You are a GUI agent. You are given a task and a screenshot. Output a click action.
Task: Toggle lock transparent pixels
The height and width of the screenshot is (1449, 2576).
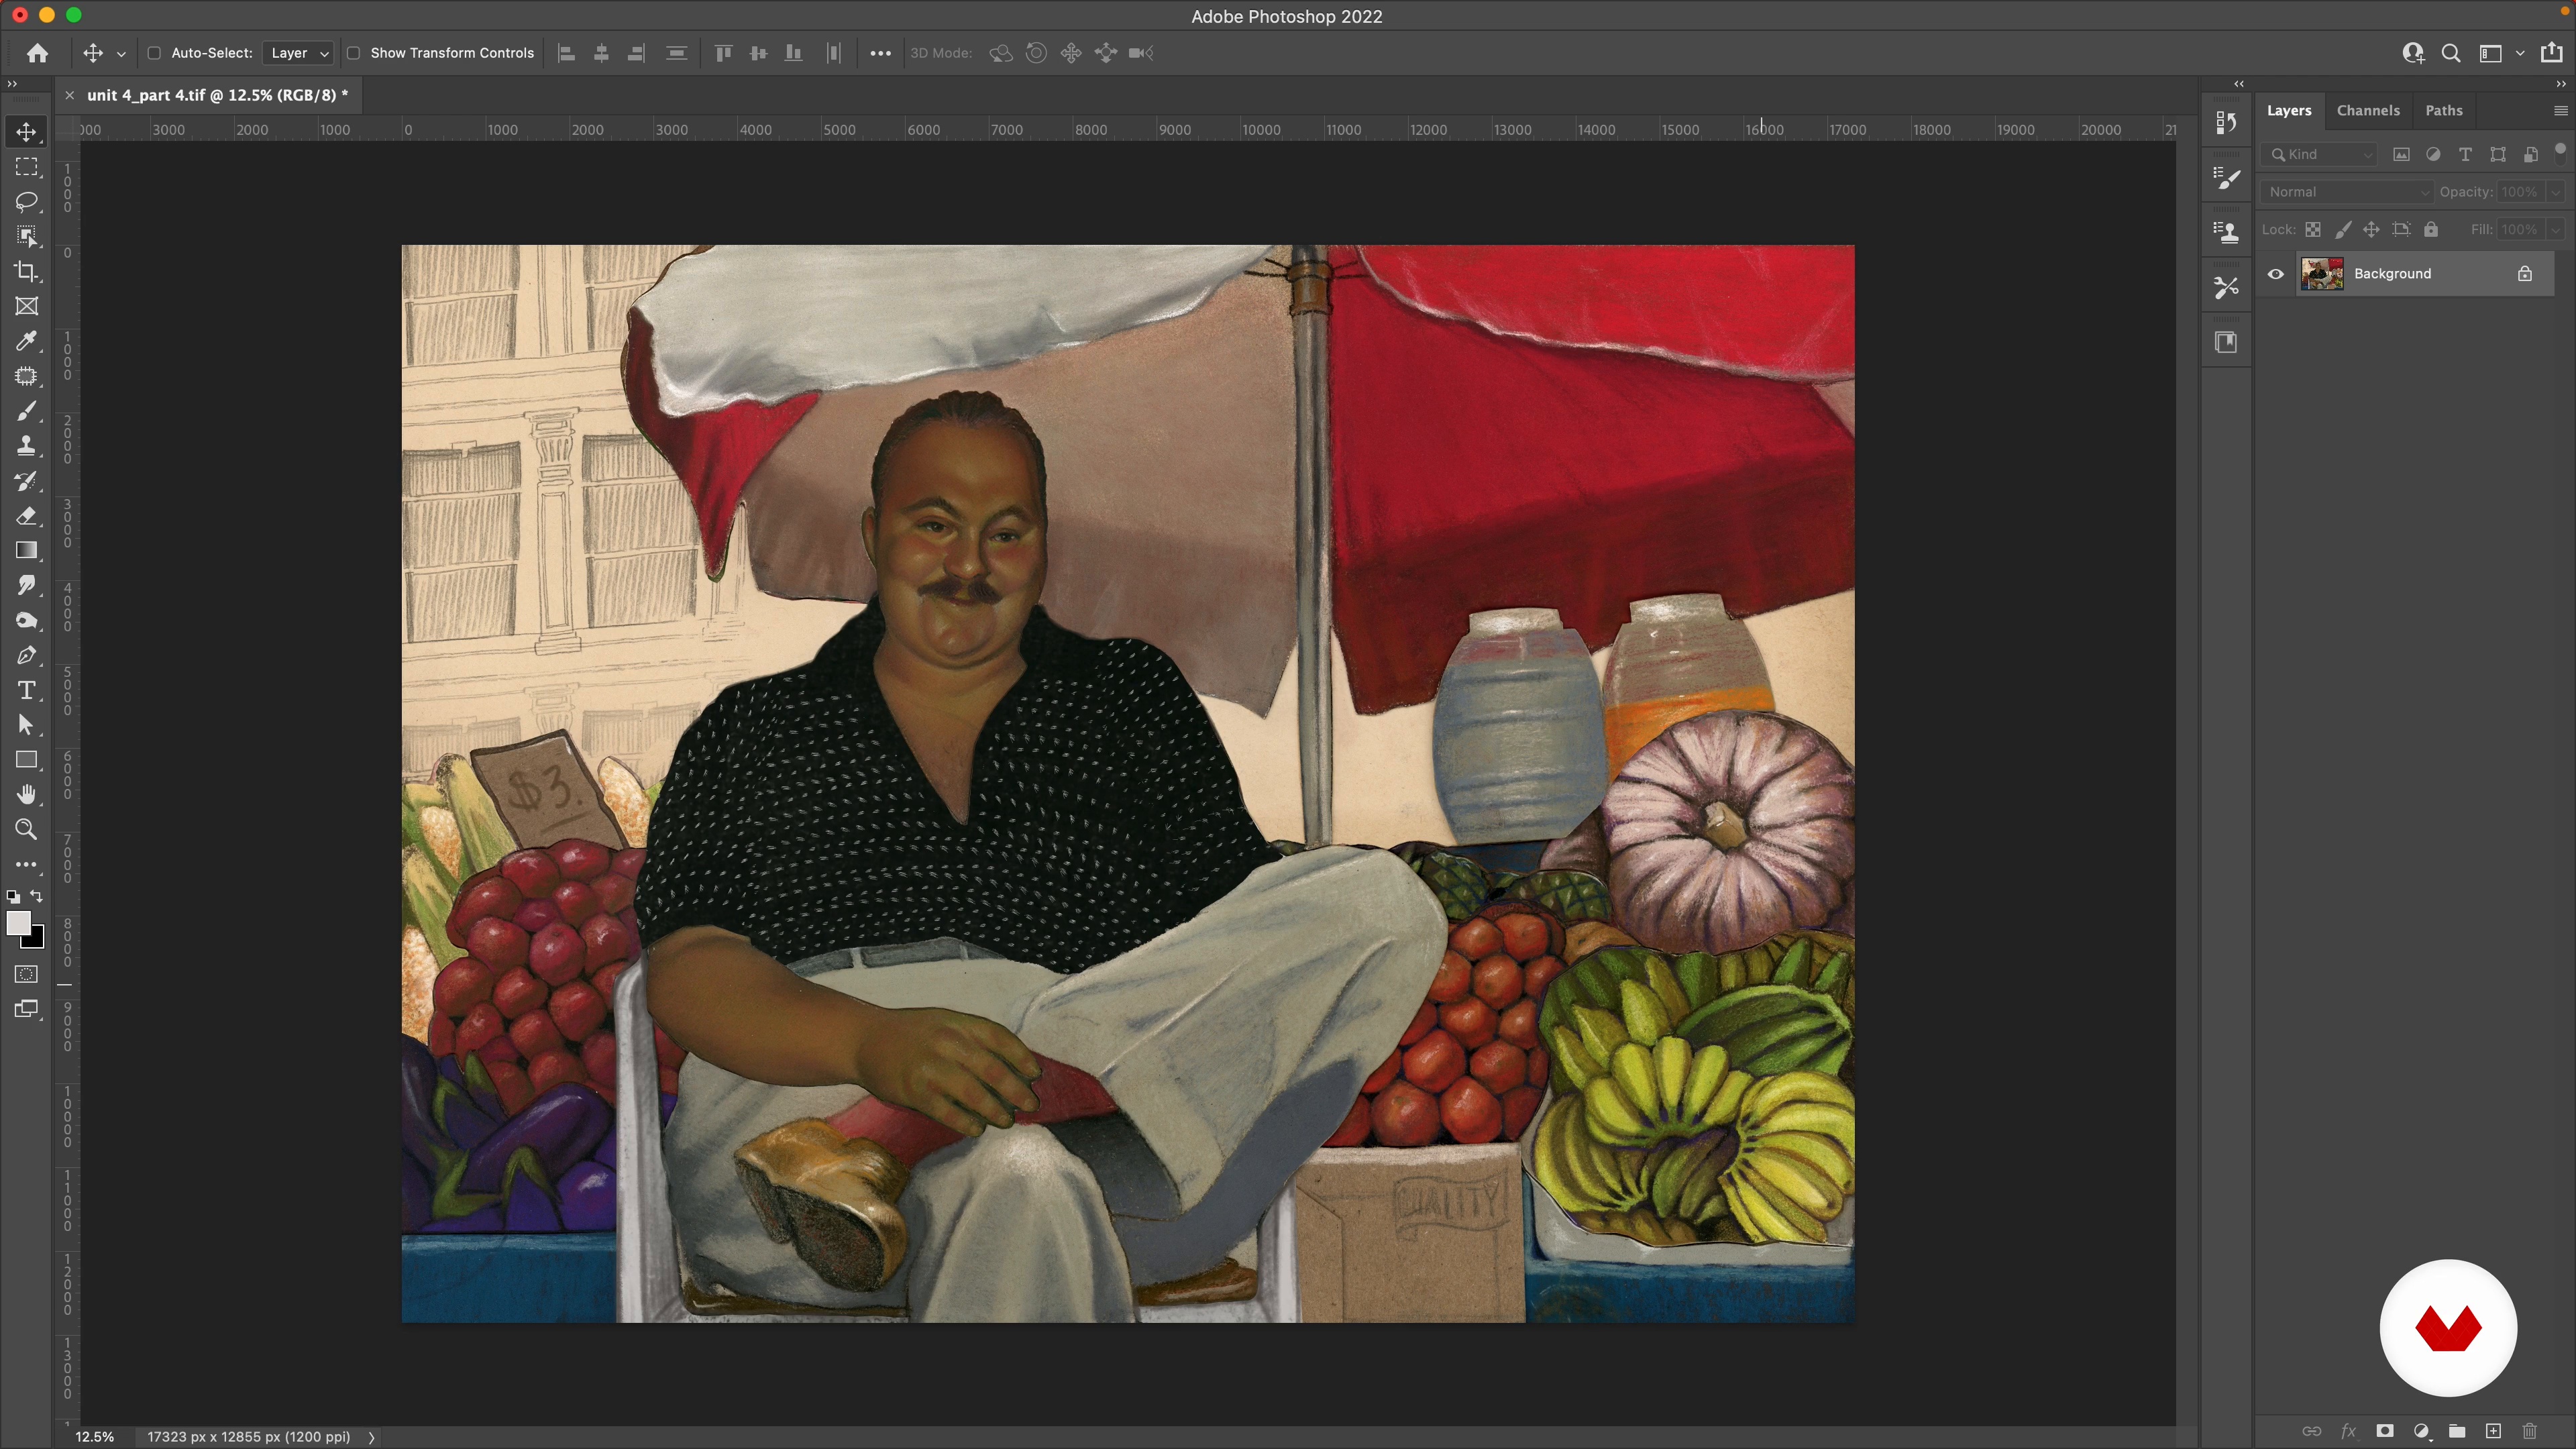pos(2313,230)
